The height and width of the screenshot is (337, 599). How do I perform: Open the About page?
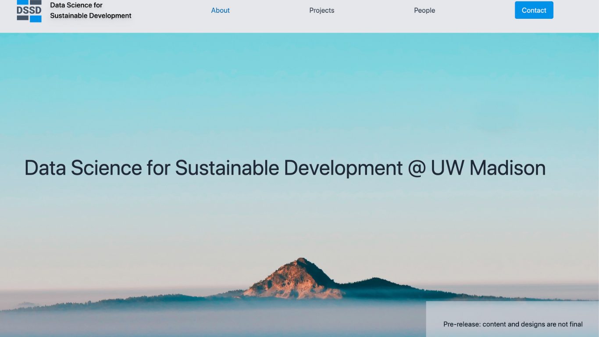(x=221, y=11)
